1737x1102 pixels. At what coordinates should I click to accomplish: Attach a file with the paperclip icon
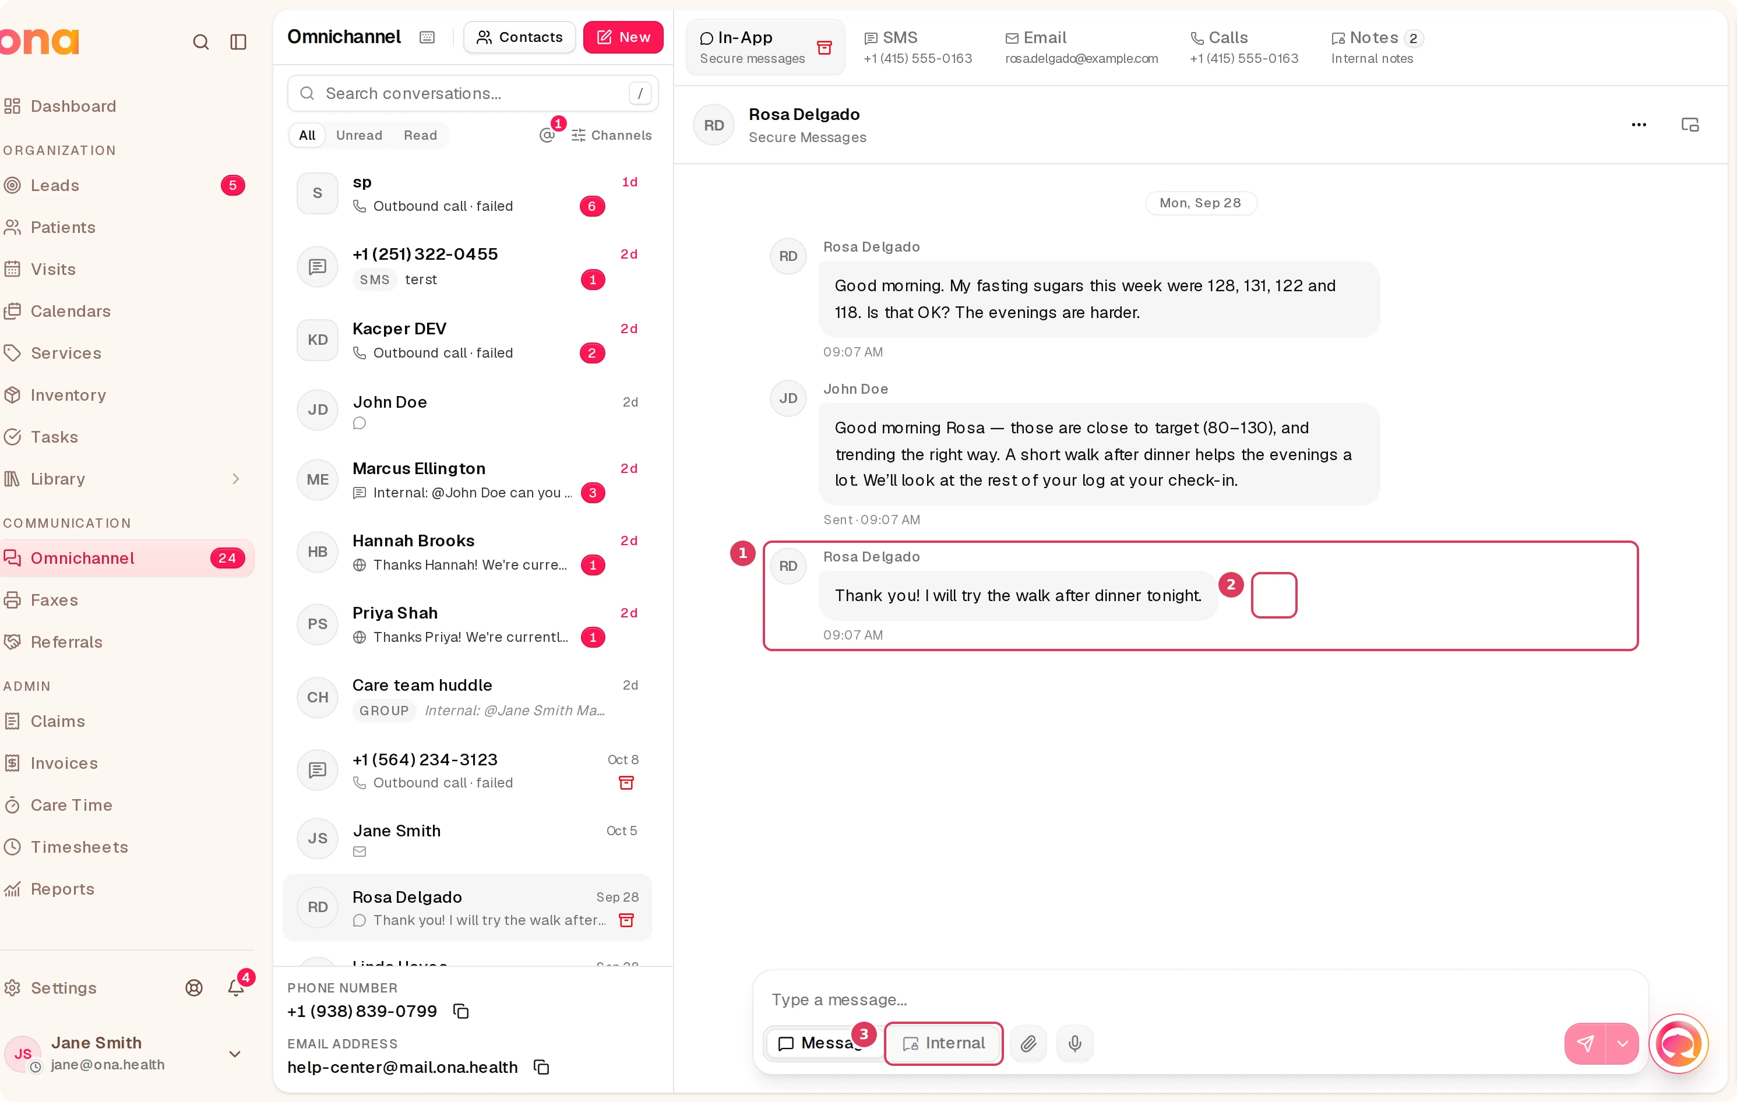pyautogui.click(x=1028, y=1043)
